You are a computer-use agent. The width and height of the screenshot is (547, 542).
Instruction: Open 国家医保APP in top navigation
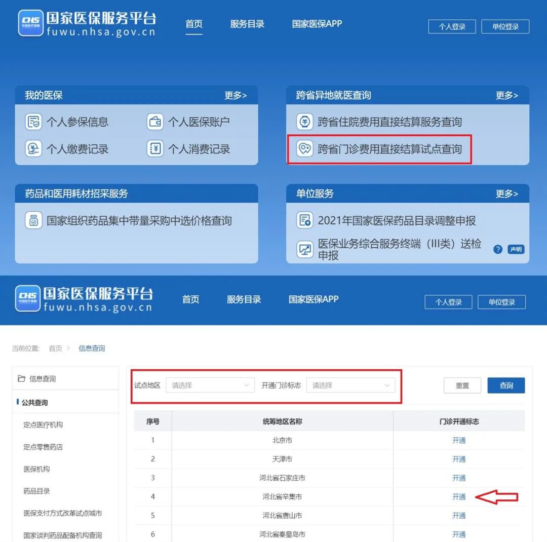coord(317,24)
